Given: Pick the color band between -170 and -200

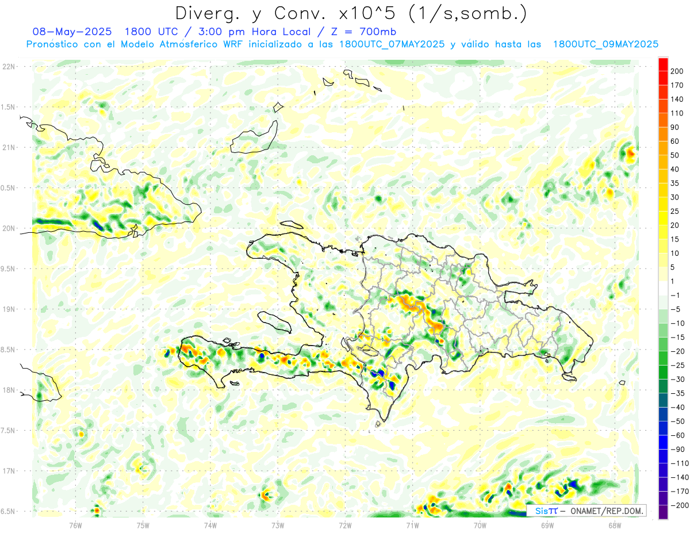Looking at the screenshot, I should (x=663, y=498).
